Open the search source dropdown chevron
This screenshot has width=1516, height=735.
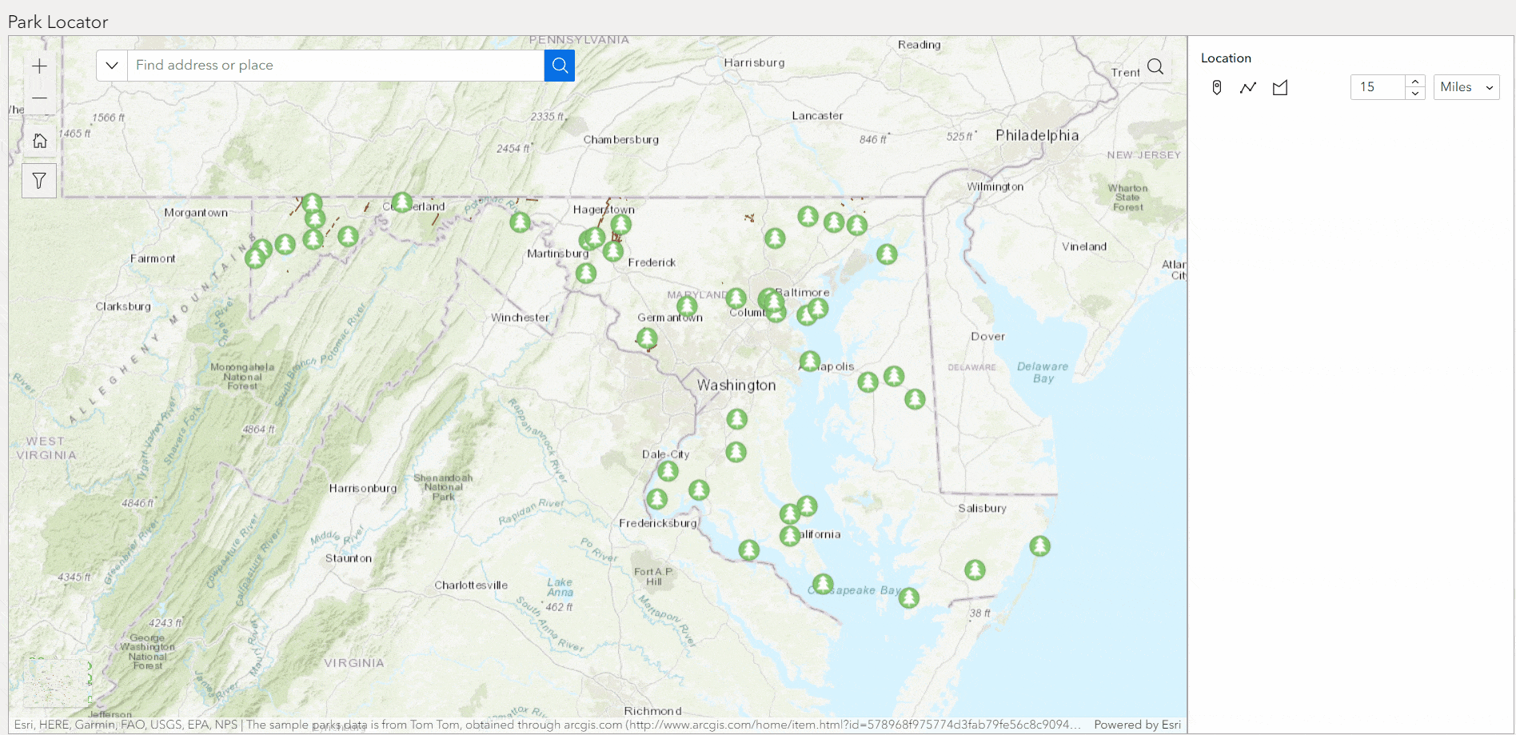click(x=111, y=65)
